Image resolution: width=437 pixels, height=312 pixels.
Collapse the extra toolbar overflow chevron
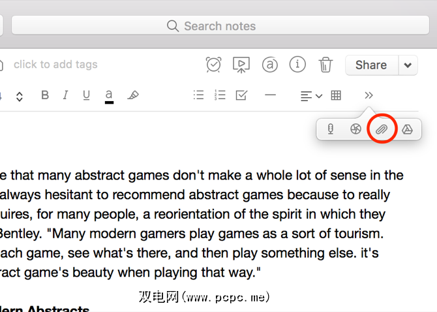click(x=369, y=95)
